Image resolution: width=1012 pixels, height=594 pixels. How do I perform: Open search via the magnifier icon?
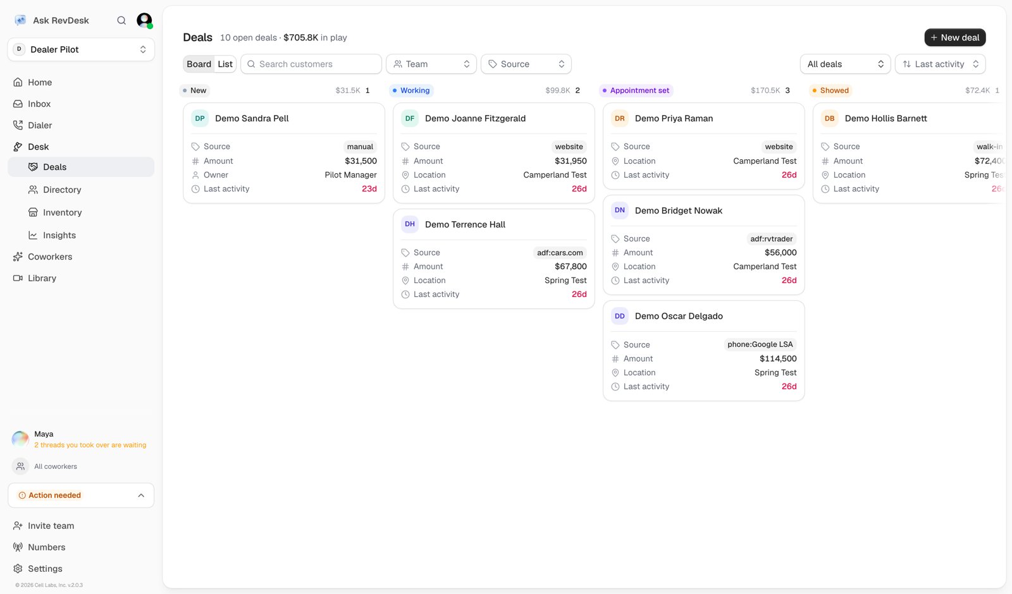click(x=121, y=20)
